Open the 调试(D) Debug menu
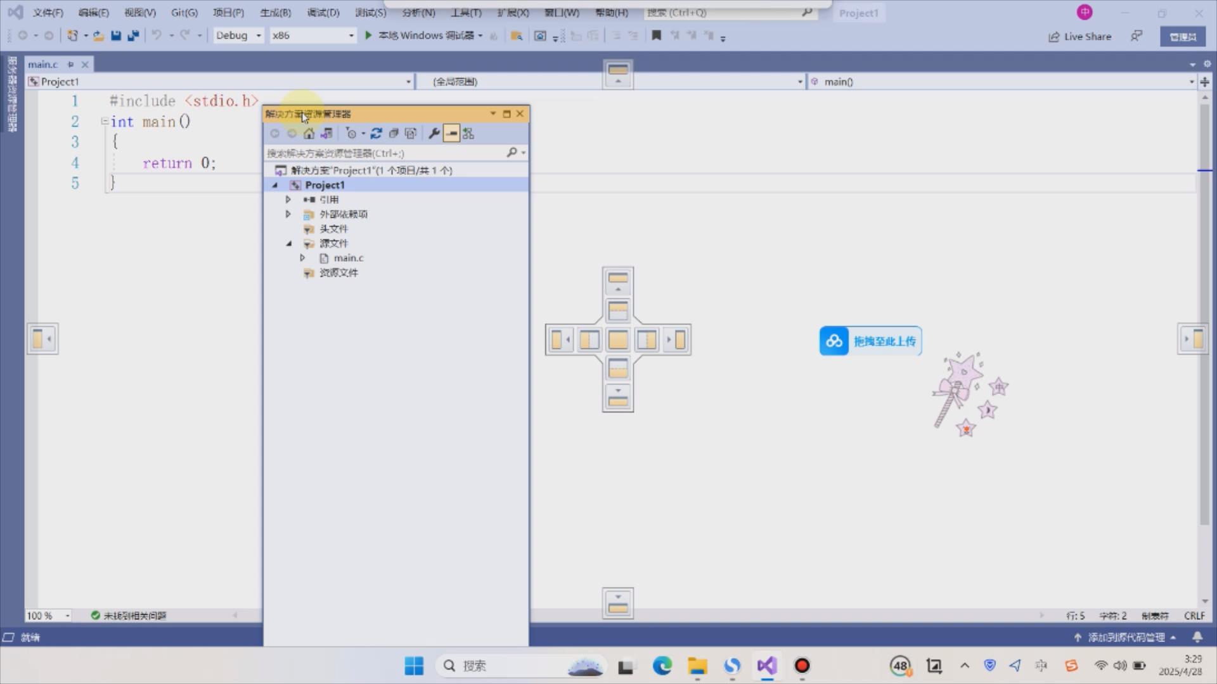 (323, 13)
